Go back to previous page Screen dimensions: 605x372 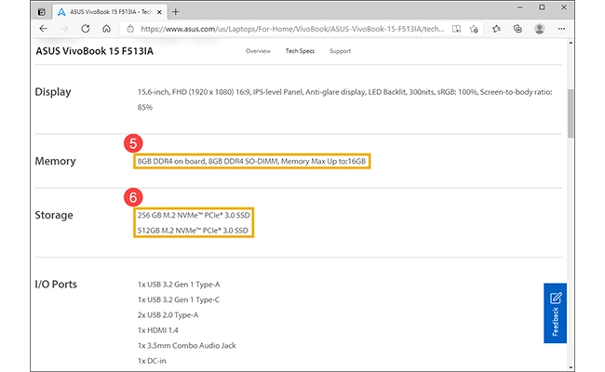(44, 29)
